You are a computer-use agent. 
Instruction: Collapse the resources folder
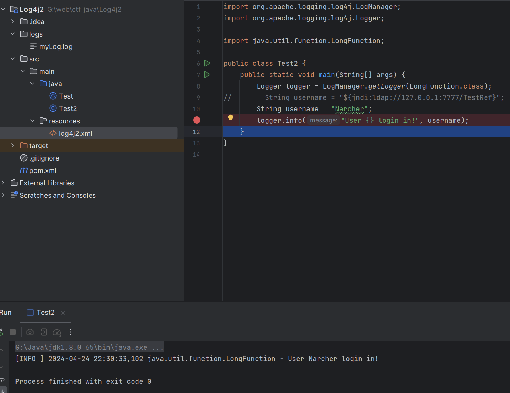[x=32, y=121]
